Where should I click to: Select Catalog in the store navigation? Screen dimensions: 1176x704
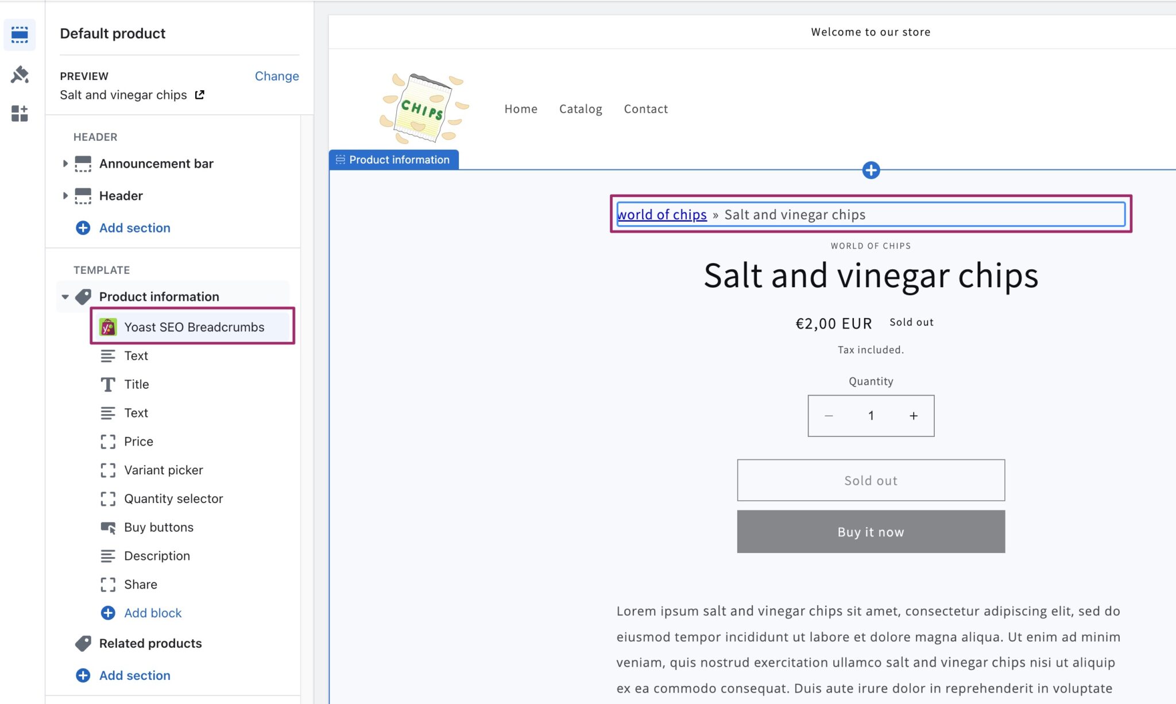click(x=581, y=109)
